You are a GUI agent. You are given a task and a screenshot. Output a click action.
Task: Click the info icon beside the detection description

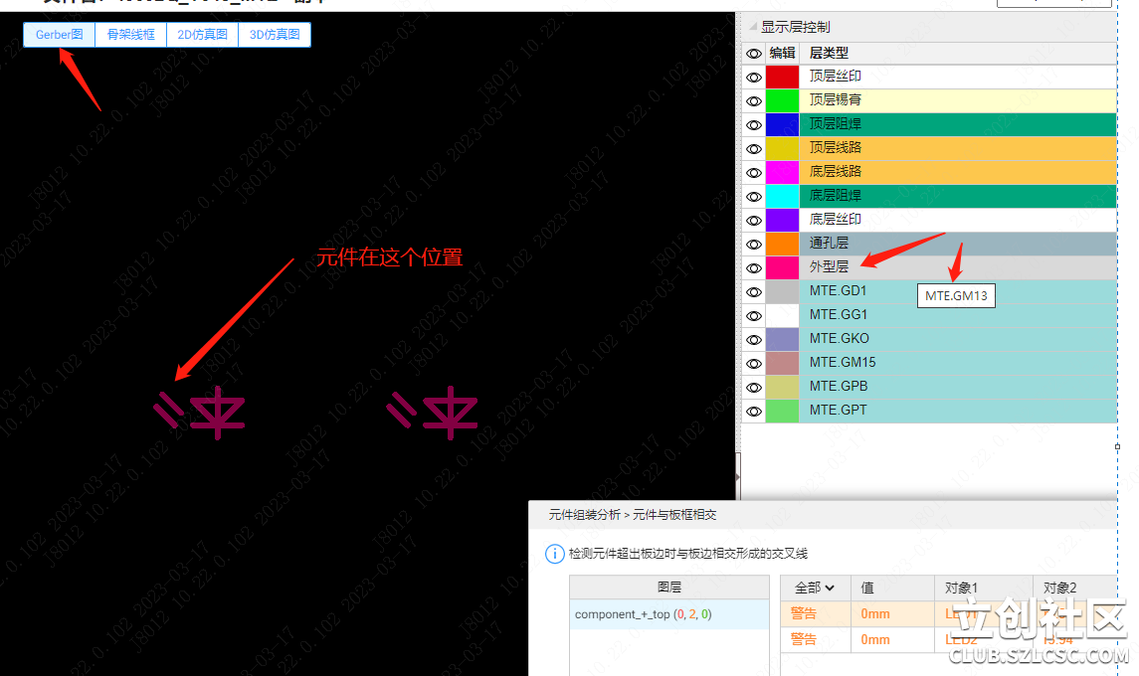click(x=554, y=554)
